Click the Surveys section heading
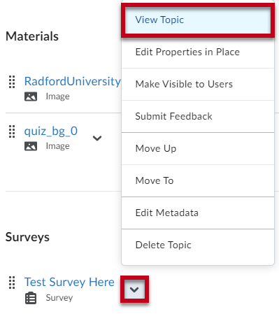The width and height of the screenshot is (279, 321). pos(27,237)
